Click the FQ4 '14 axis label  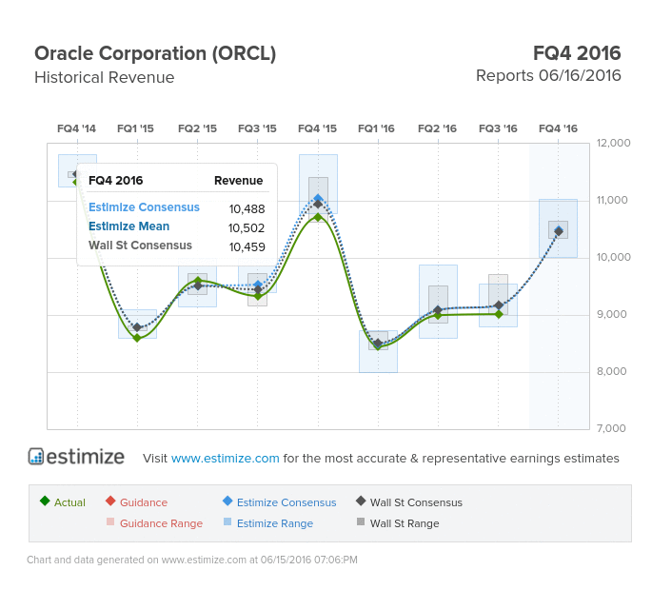tap(76, 128)
